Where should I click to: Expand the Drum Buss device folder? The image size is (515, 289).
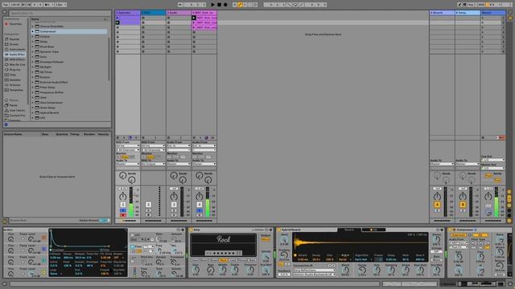pos(33,47)
